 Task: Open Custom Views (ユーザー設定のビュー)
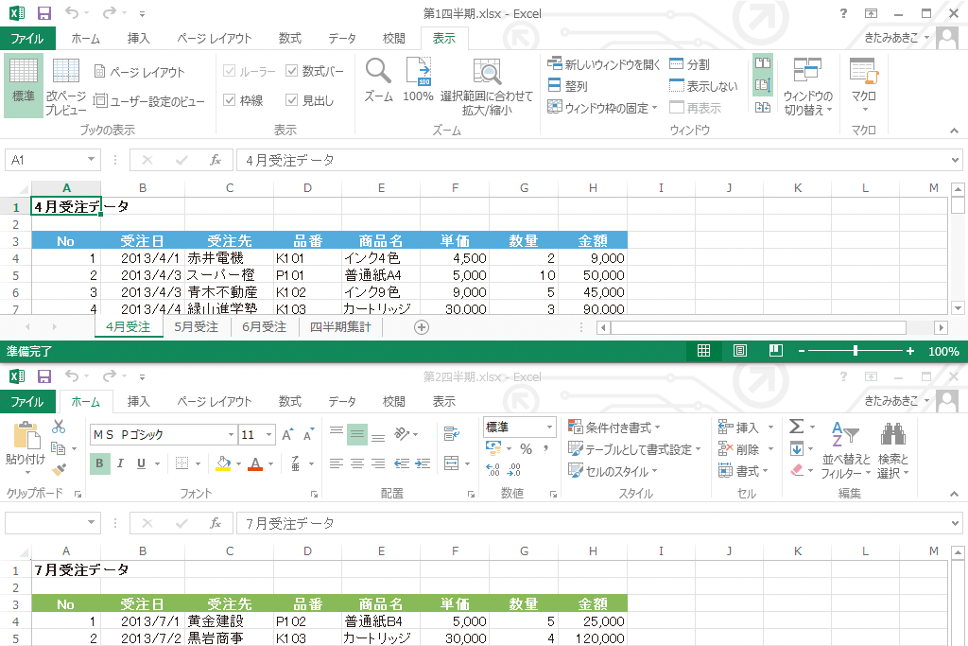coord(148,100)
